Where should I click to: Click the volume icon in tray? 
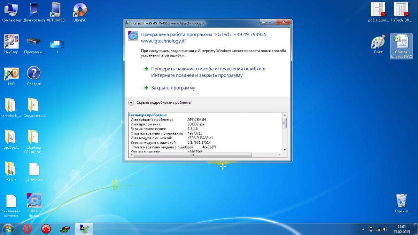[385, 229]
